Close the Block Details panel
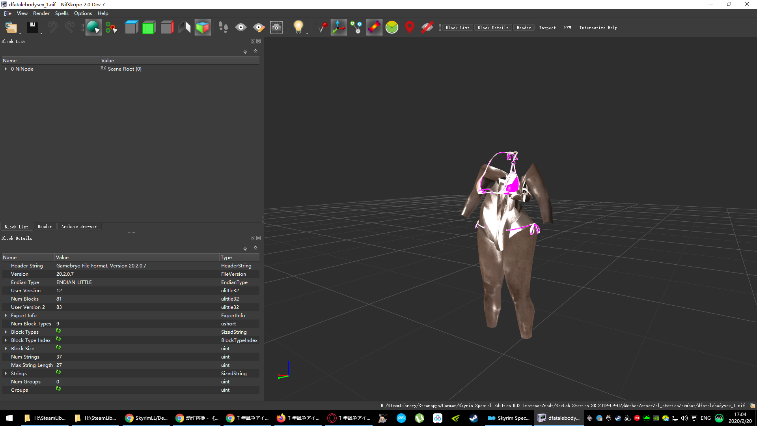 click(259, 238)
